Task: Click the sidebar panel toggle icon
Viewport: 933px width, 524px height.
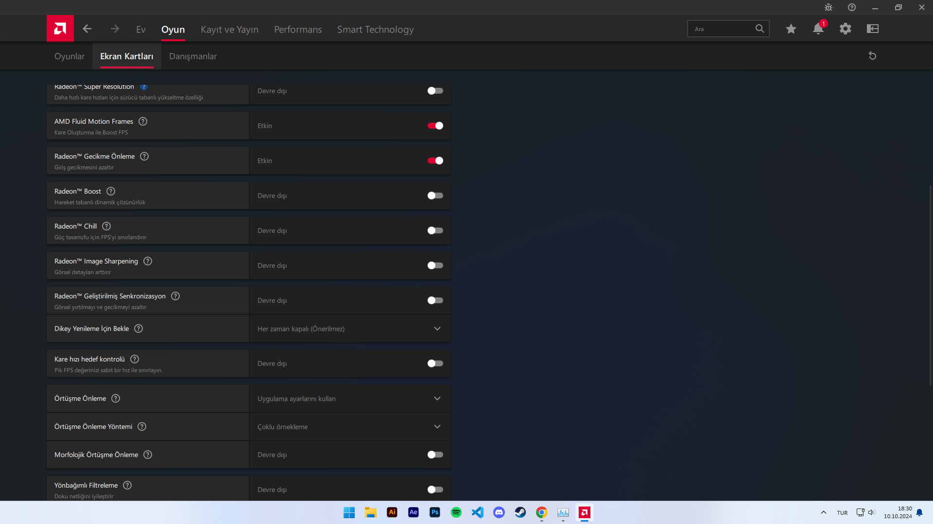Action: tap(873, 29)
